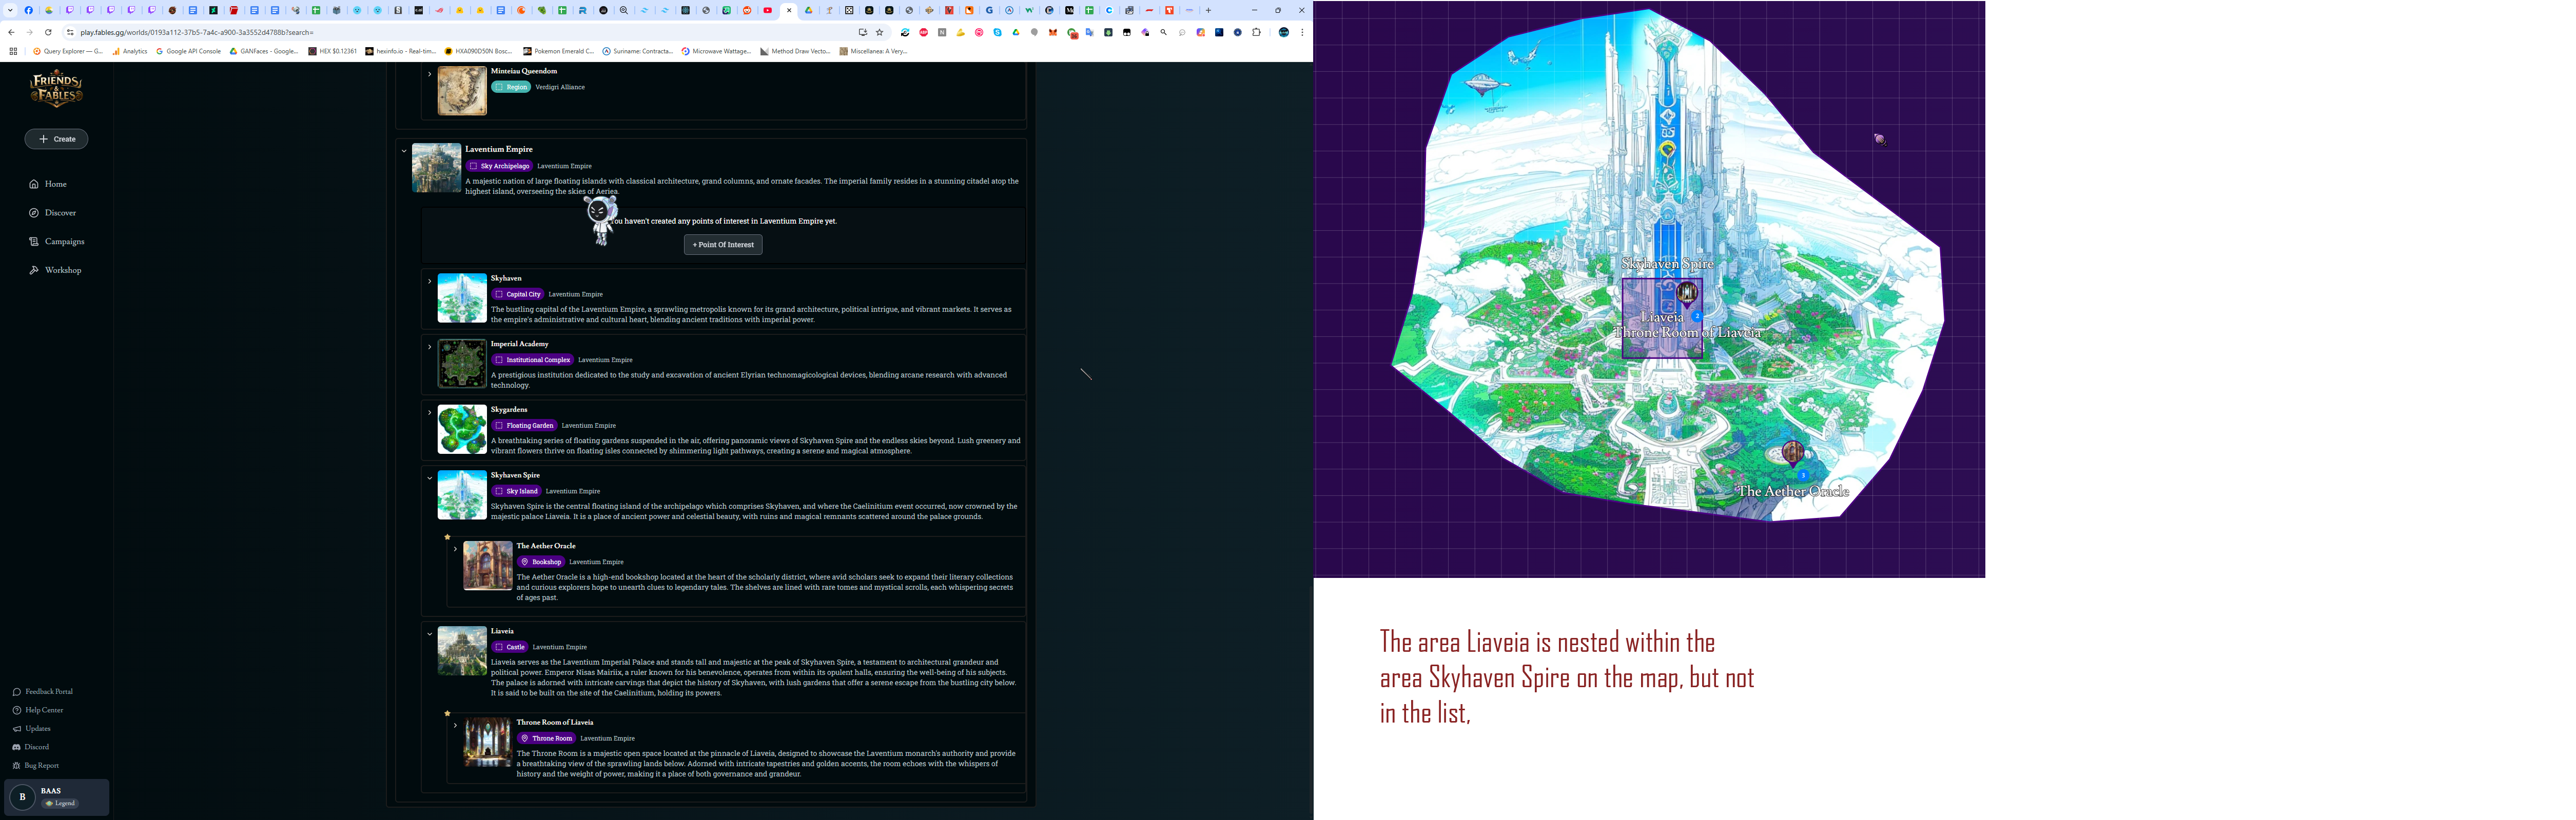Click the Floating Garden type tag
This screenshot has width=2576, height=820.
coord(524,426)
